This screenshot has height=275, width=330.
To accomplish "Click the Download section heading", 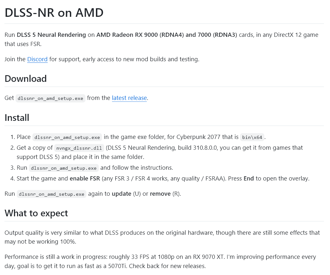I will 26,79.
